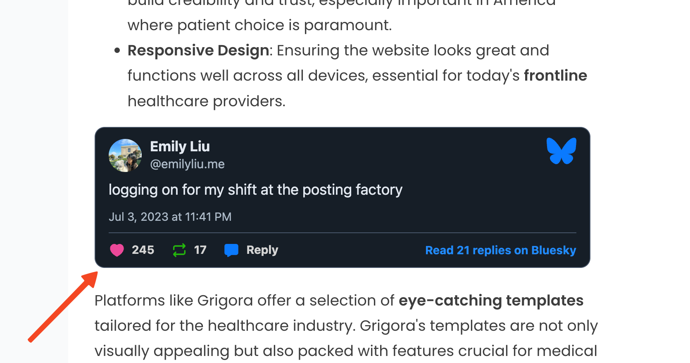Open the Read 21 replies on Bluesky link
Viewport: 690px width, 363px height.
point(501,250)
